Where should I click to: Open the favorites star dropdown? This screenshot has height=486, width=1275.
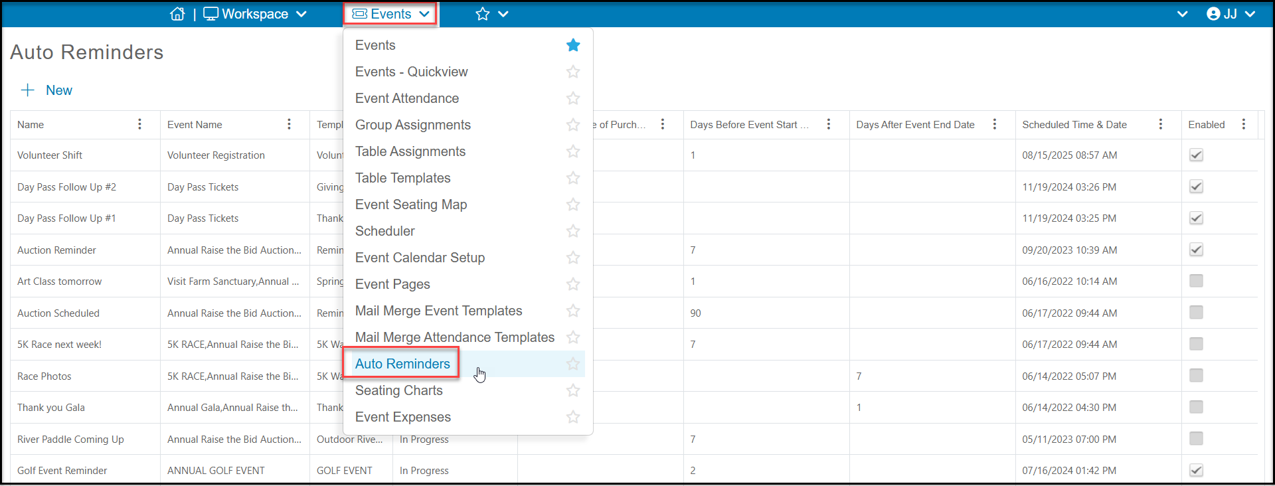(x=491, y=14)
